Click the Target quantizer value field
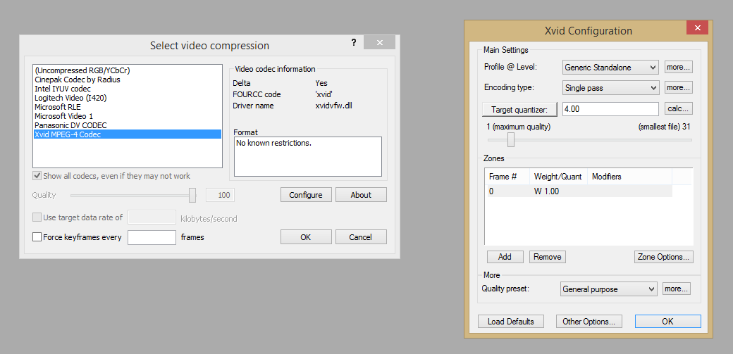The width and height of the screenshot is (733, 354). coord(610,109)
